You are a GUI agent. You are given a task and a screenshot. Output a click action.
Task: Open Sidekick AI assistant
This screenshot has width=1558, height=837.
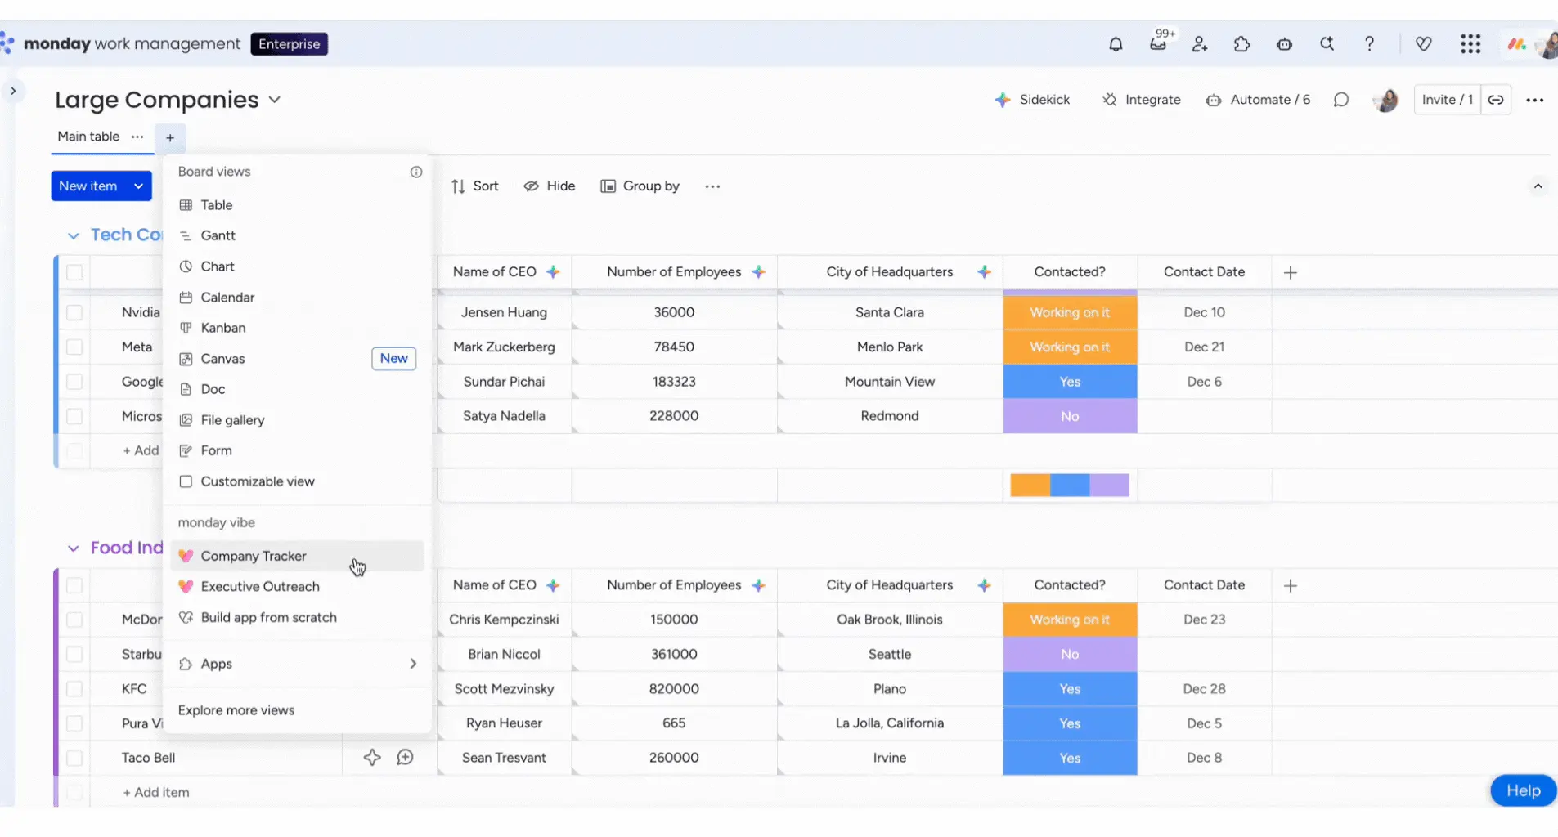click(1032, 100)
